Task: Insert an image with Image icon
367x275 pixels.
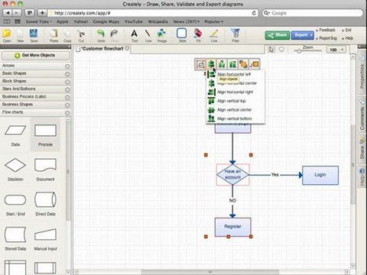Action: (x=162, y=35)
